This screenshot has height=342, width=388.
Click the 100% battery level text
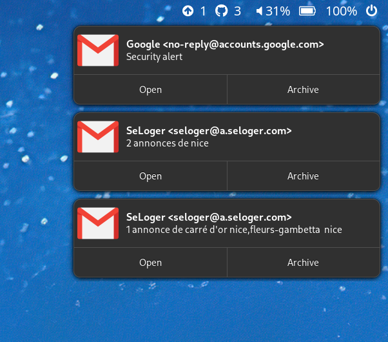click(342, 11)
